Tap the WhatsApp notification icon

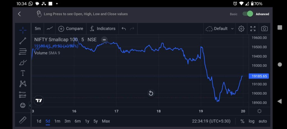[31, 3]
